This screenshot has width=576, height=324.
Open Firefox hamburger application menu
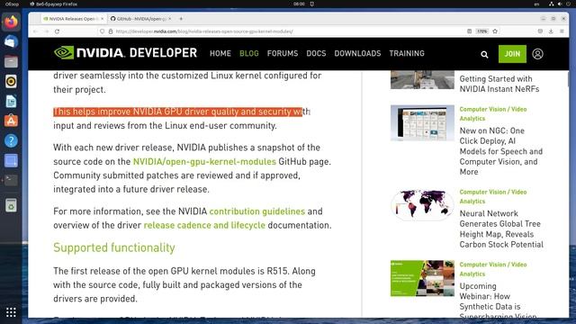click(562, 31)
